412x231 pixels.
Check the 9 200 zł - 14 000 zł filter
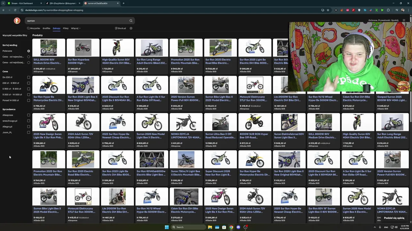pos(29,95)
